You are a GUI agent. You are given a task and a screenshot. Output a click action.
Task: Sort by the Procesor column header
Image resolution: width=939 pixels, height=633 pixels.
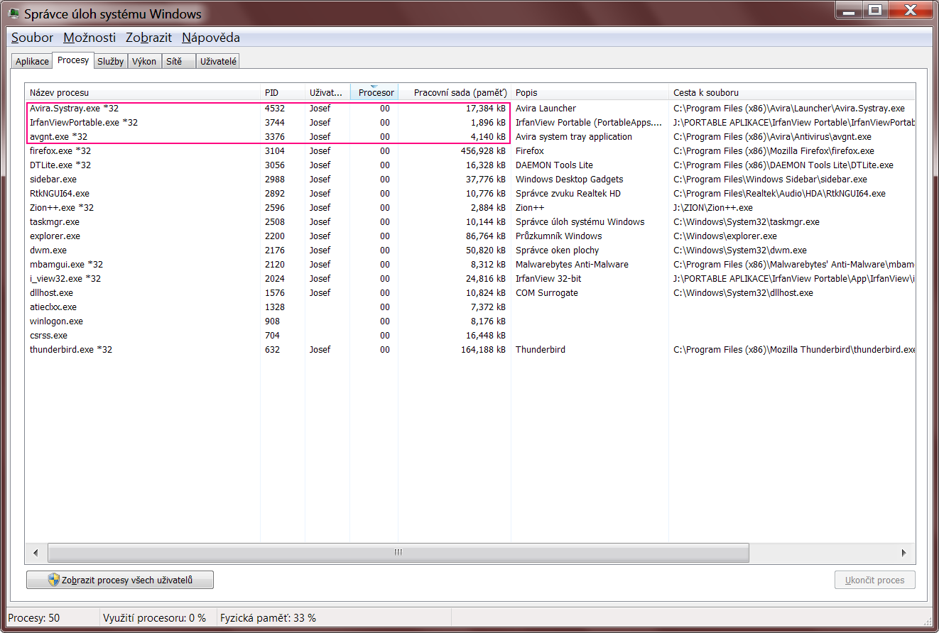pos(374,92)
